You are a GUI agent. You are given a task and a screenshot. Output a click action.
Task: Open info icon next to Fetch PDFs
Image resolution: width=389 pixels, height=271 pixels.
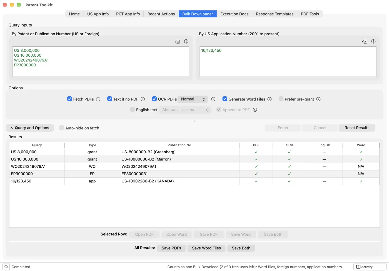point(98,99)
